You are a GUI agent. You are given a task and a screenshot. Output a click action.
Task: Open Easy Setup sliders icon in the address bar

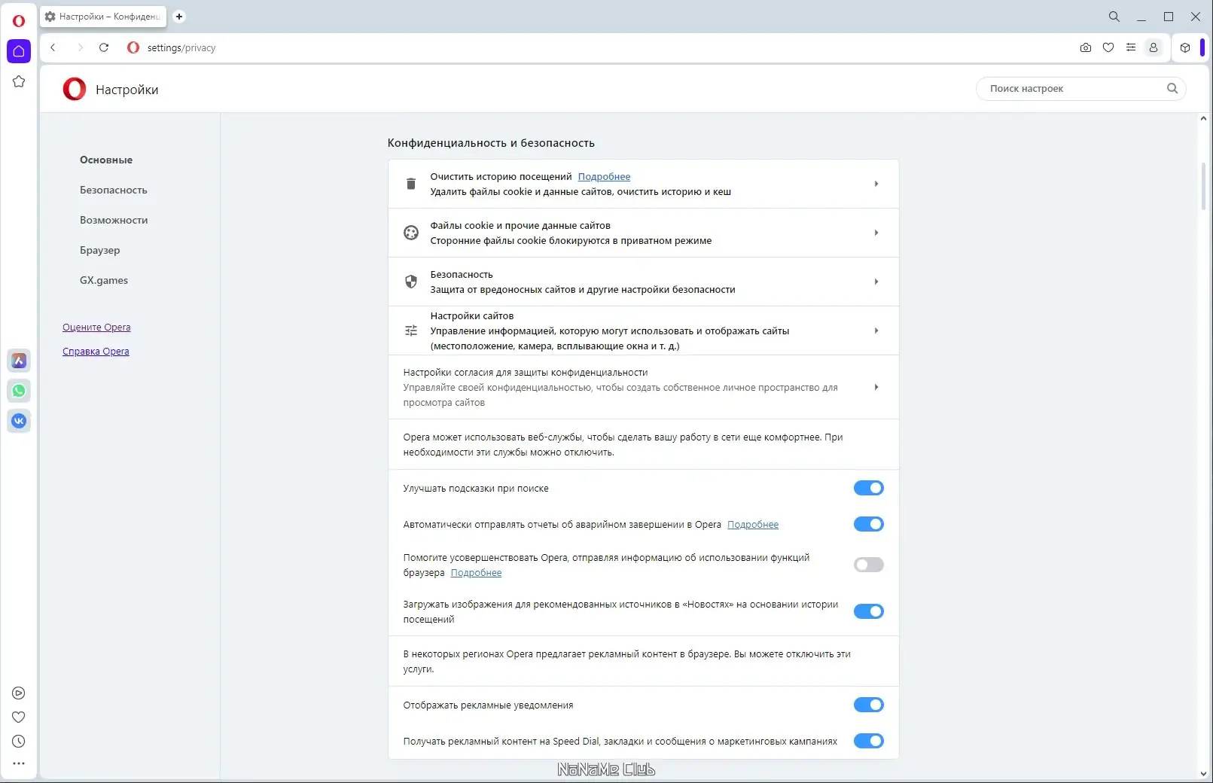[x=1130, y=47]
